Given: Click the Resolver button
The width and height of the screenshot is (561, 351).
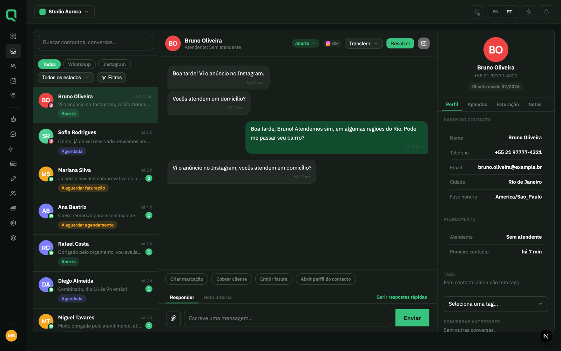Looking at the screenshot, I should tap(400, 44).
